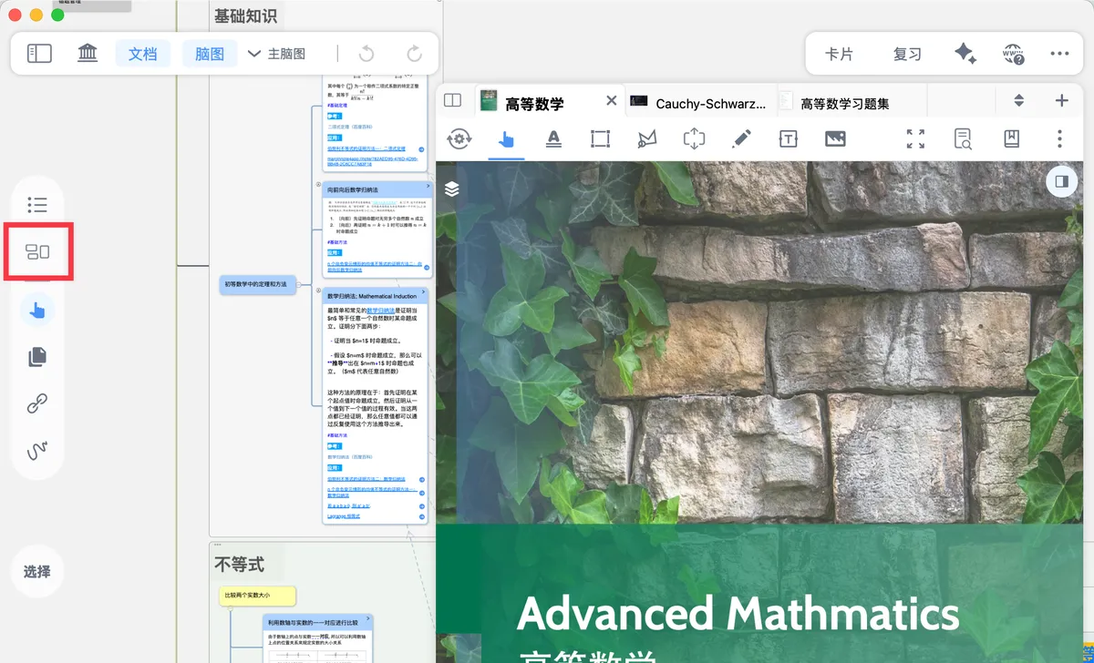Toggle the document right side panel button
Image resolution: width=1094 pixels, height=663 pixels.
[1061, 181]
